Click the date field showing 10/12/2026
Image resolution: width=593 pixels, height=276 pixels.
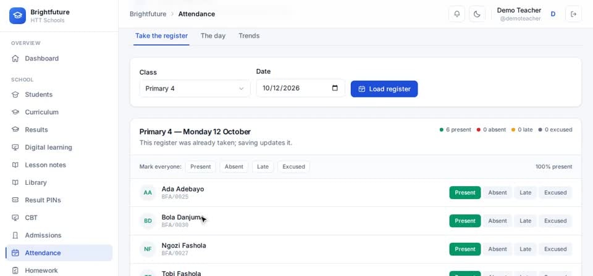click(x=301, y=88)
